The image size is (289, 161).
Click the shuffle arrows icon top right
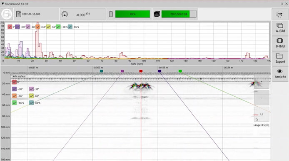pyautogui.click(x=279, y=14)
